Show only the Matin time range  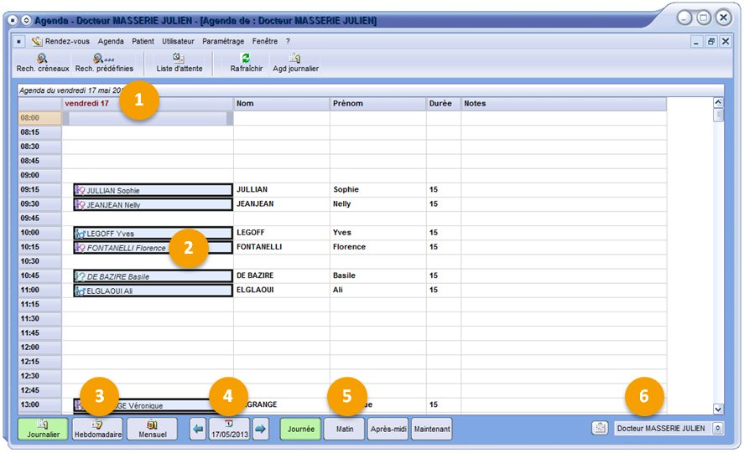(x=344, y=429)
